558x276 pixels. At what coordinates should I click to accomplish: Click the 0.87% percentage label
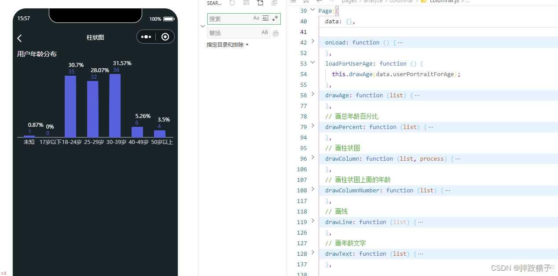click(36, 125)
